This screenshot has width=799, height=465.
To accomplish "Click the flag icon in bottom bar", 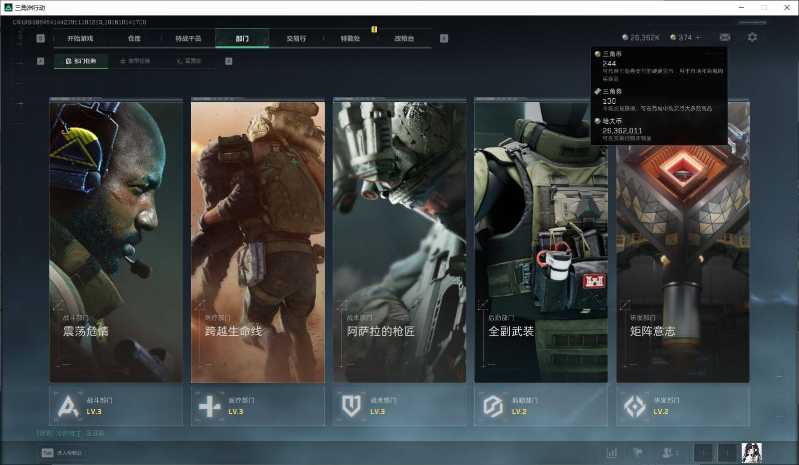I will tap(637, 453).
